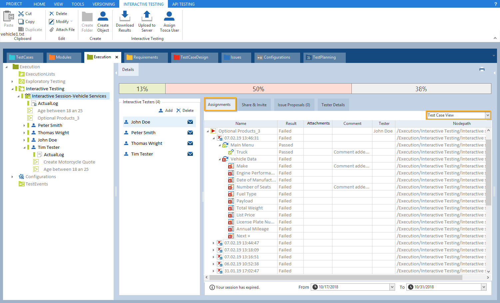
Task: Open the Test Case View dropdown
Action: click(x=488, y=115)
